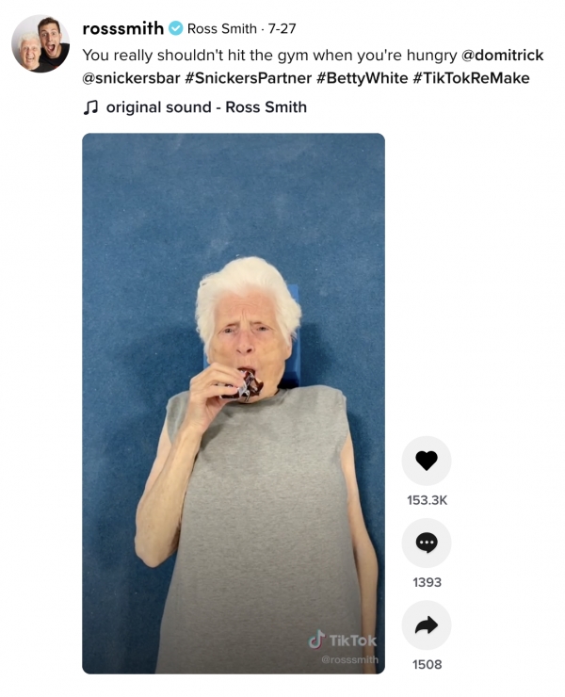Open the #TikTokReMake hashtag

pos(471,78)
